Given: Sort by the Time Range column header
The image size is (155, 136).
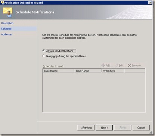Looking at the screenshot, I should [x=88, y=71].
